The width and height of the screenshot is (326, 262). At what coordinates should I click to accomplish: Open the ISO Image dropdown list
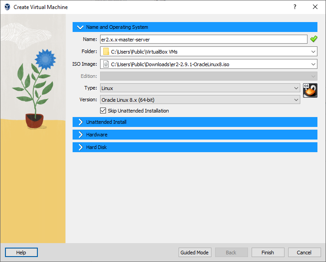(x=313, y=64)
